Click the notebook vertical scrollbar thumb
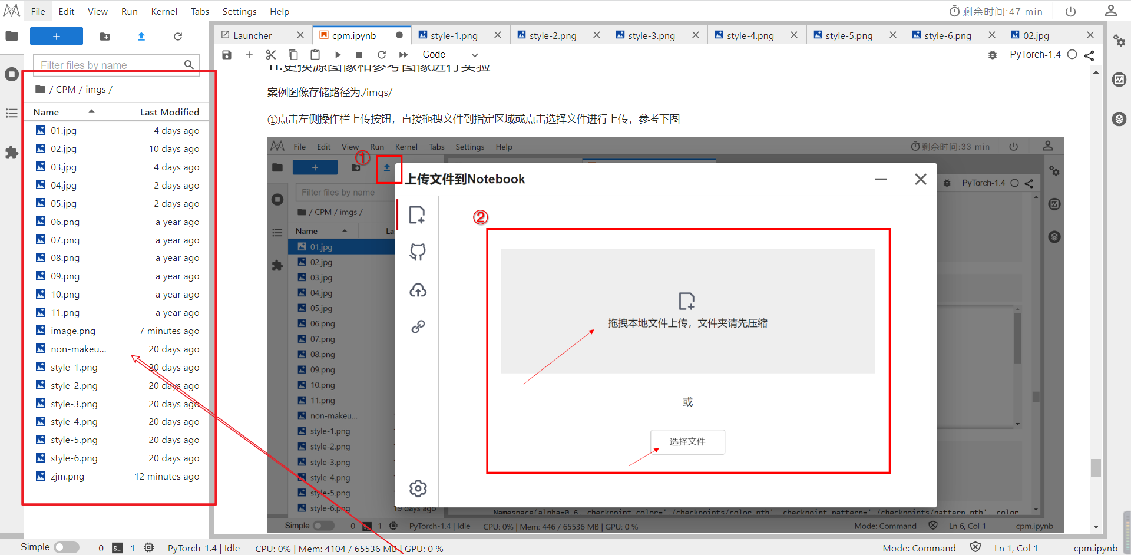This screenshot has width=1131, height=555. coord(1096,467)
